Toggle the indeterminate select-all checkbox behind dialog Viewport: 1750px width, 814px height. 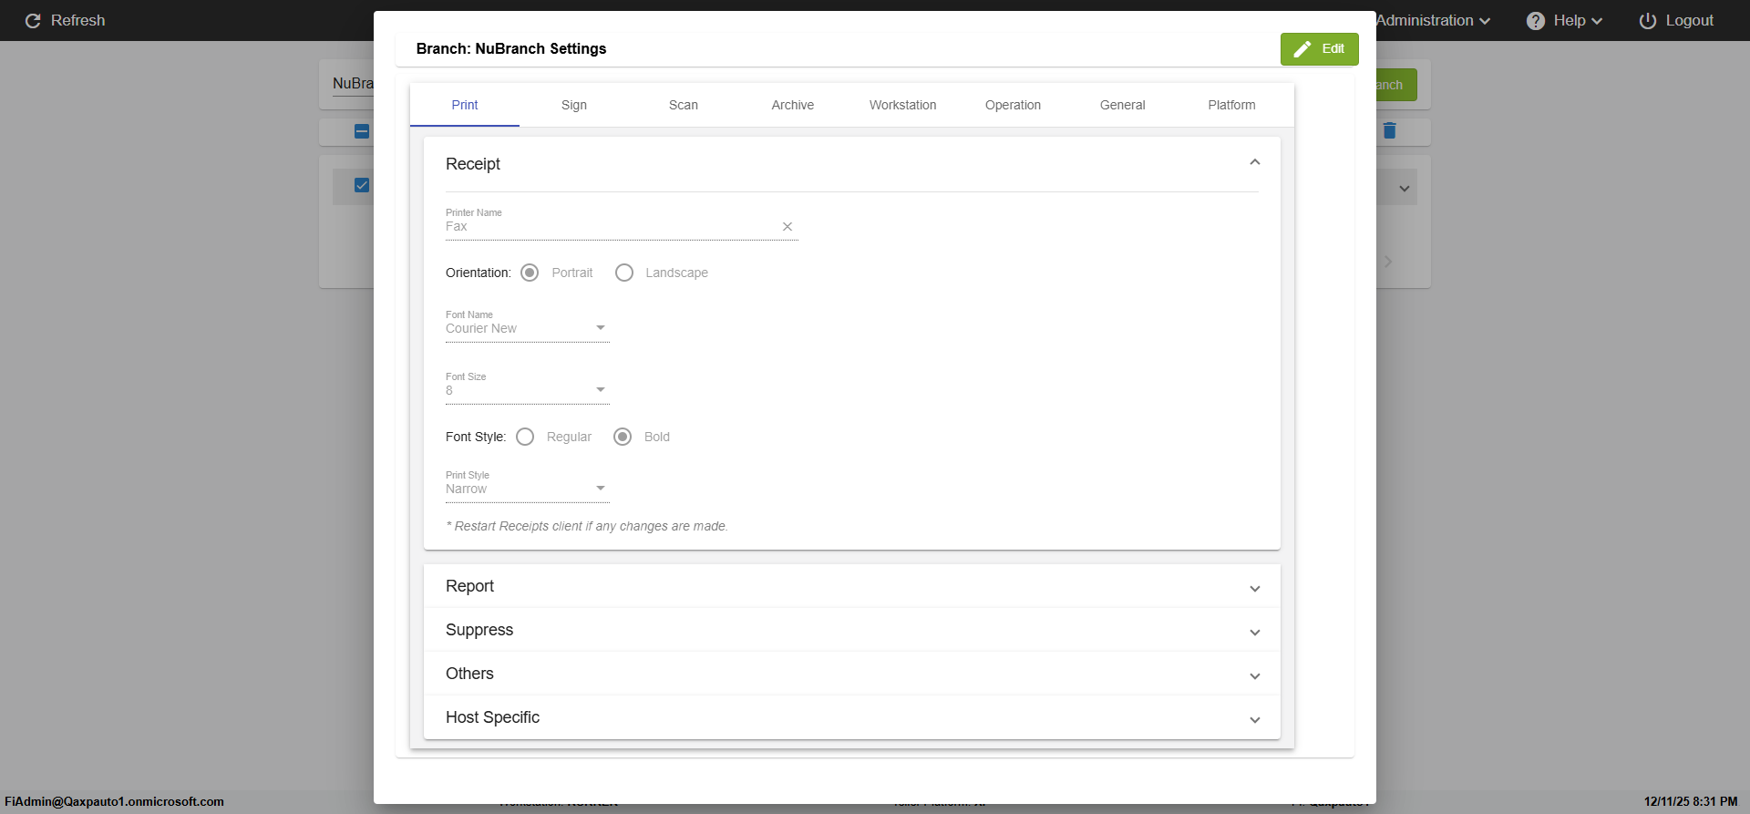click(362, 131)
